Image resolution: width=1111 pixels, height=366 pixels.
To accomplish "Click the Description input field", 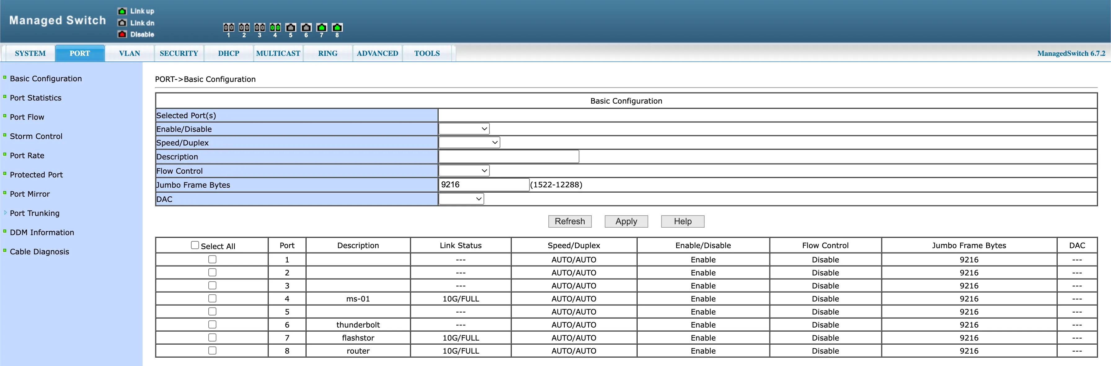I will [x=509, y=157].
